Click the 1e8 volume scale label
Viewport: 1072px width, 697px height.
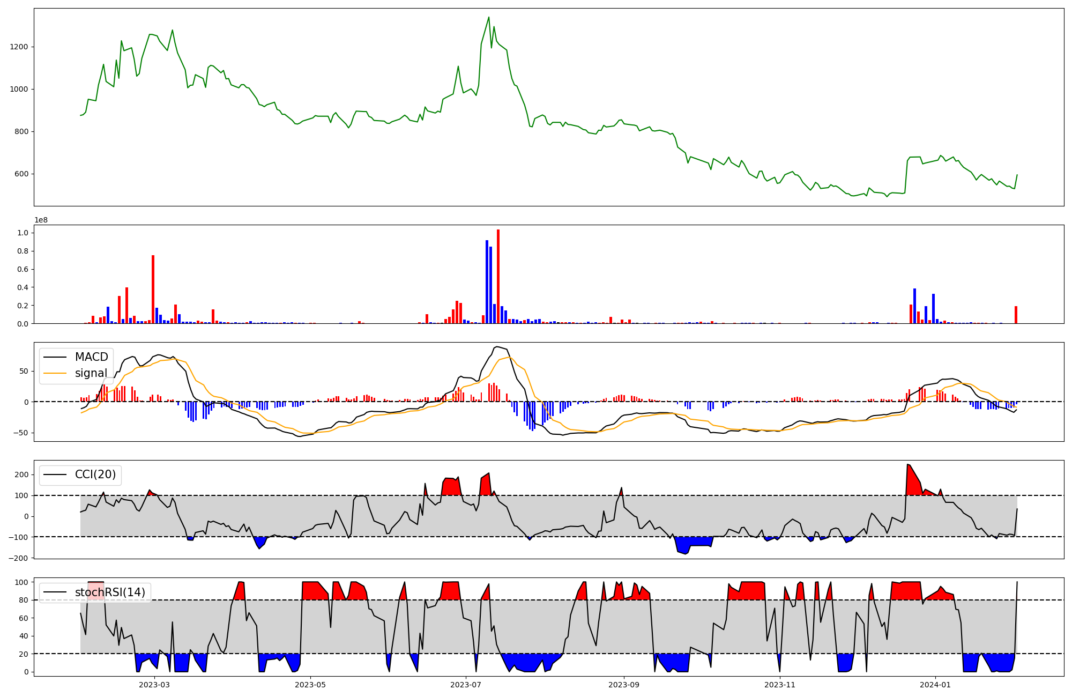click(41, 220)
